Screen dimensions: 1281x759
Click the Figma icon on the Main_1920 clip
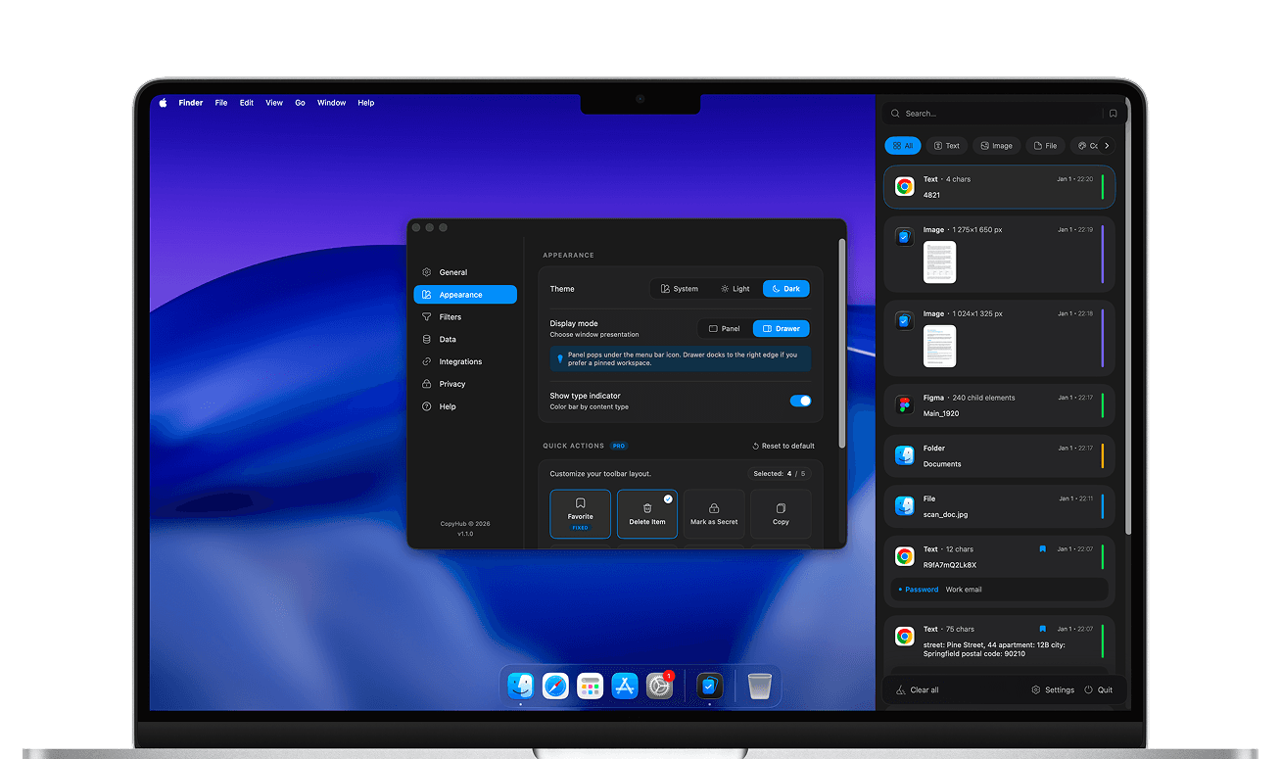pyautogui.click(x=904, y=404)
